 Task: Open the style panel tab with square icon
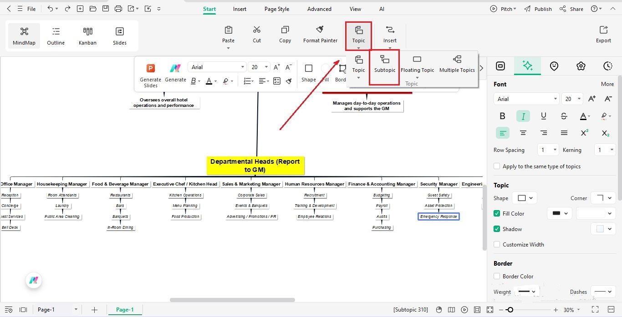pyautogui.click(x=500, y=66)
